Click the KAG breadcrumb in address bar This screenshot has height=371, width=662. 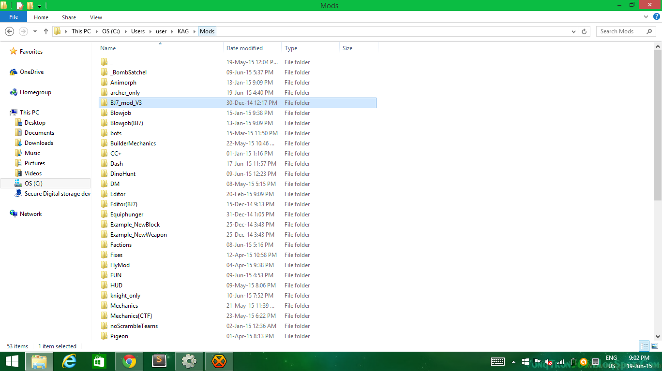coord(183,31)
